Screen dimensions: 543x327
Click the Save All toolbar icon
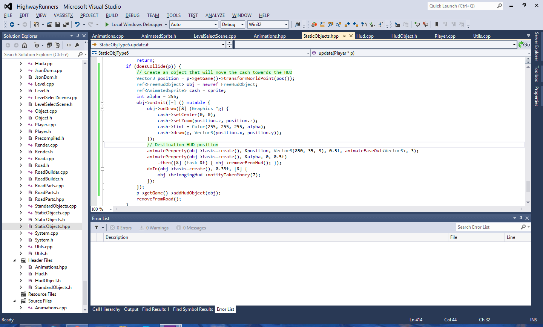(x=66, y=24)
